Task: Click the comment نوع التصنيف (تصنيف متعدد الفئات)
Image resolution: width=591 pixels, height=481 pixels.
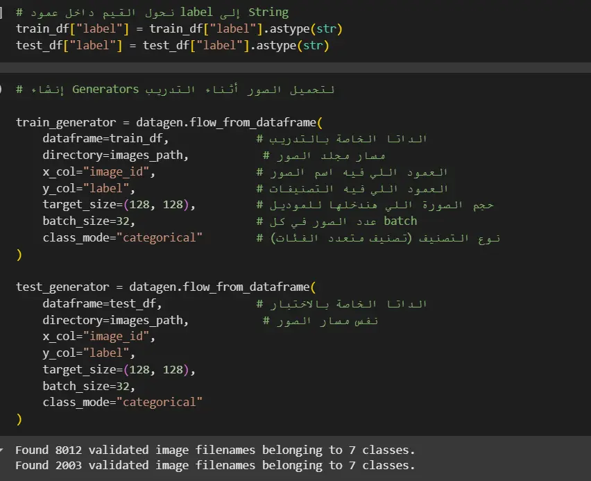Action: 378,238
